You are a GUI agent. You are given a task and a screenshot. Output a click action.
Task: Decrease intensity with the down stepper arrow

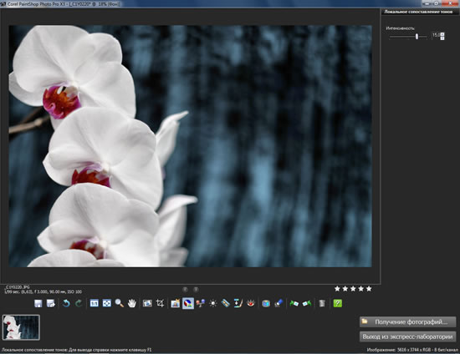tap(442, 38)
